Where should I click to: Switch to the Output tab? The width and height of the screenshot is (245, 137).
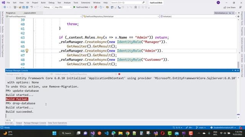19,123
